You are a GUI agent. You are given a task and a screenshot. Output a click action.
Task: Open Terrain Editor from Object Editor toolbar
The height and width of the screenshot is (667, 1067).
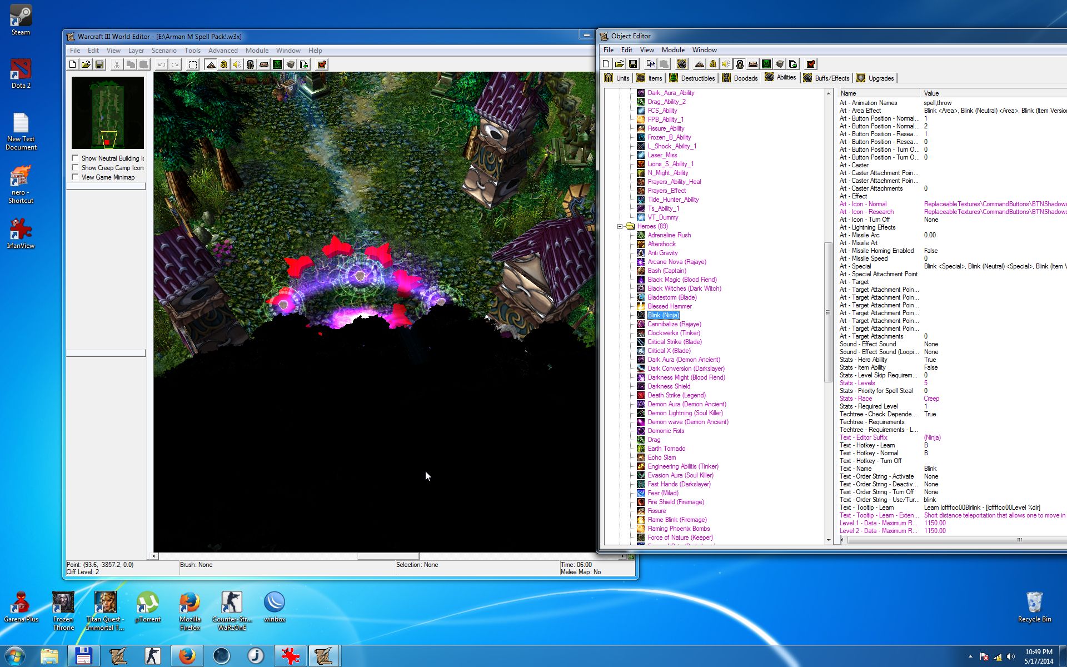[700, 64]
